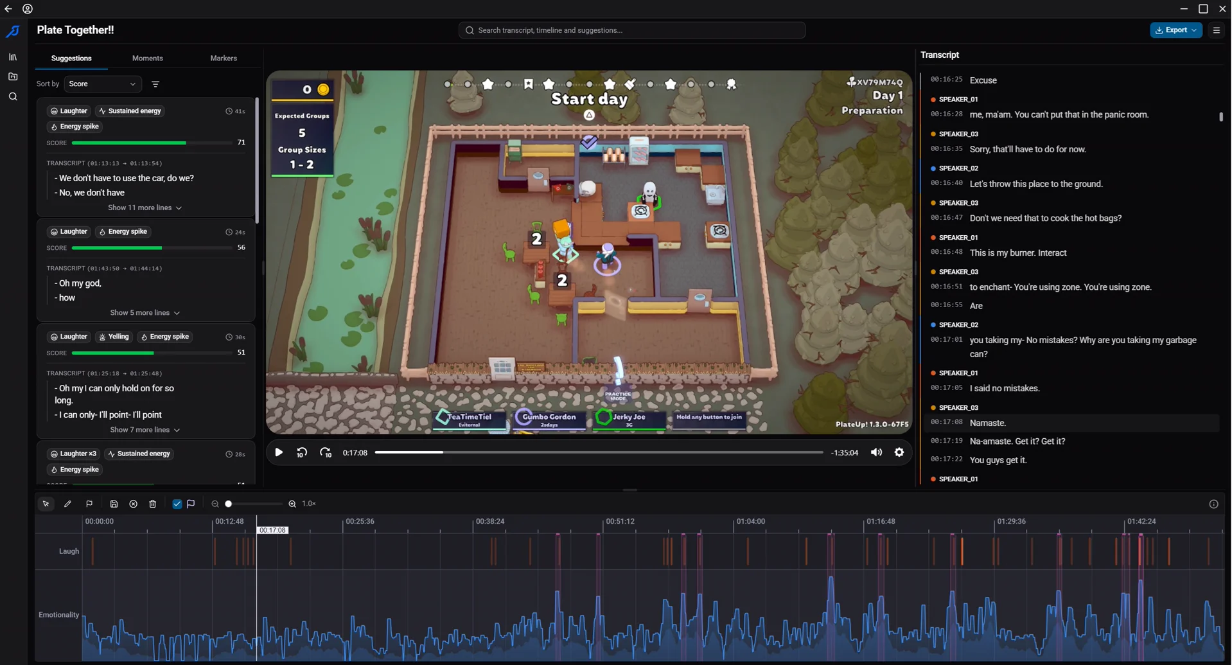
Task: Click the sidebar search magnifier icon
Action: tap(13, 97)
